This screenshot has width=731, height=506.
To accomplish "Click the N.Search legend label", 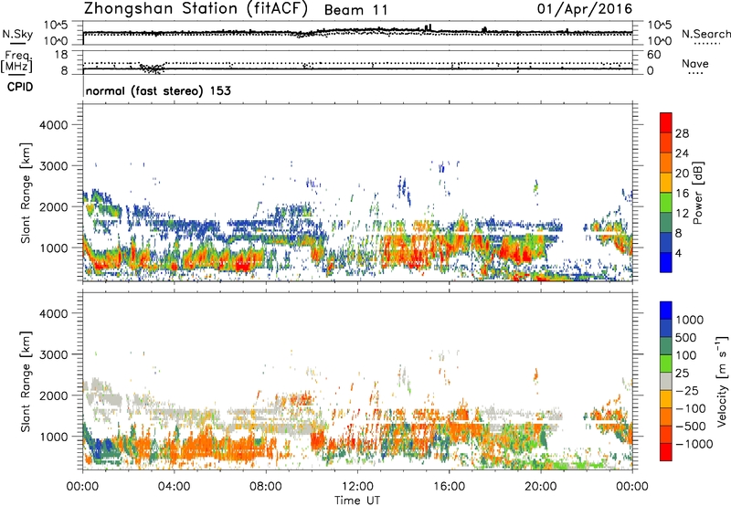I will click(705, 34).
